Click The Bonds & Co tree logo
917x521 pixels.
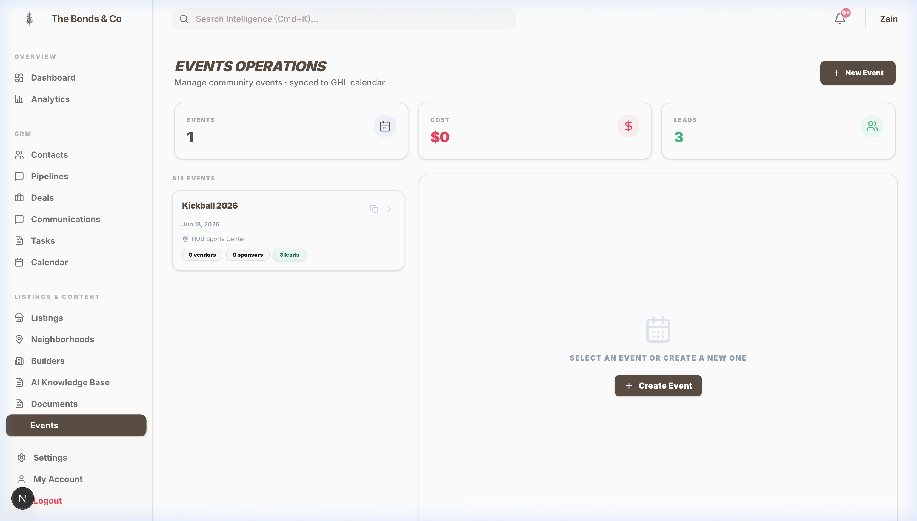29,19
